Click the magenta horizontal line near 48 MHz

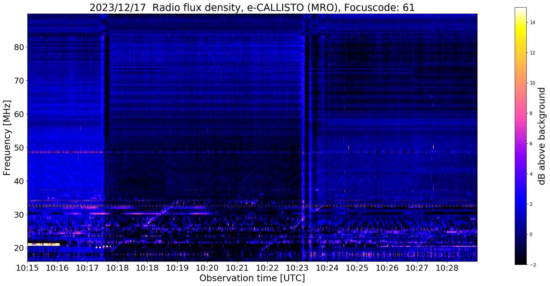(x=66, y=152)
